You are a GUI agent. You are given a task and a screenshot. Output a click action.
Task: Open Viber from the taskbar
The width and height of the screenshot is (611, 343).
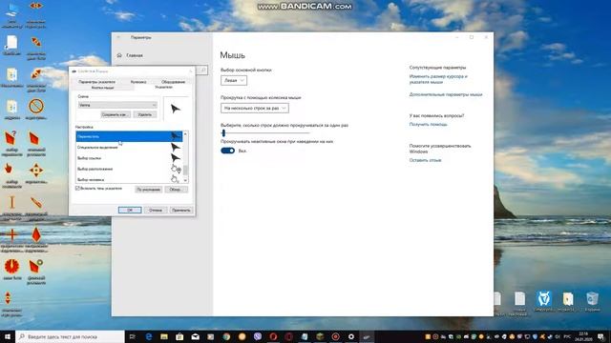tap(258, 336)
